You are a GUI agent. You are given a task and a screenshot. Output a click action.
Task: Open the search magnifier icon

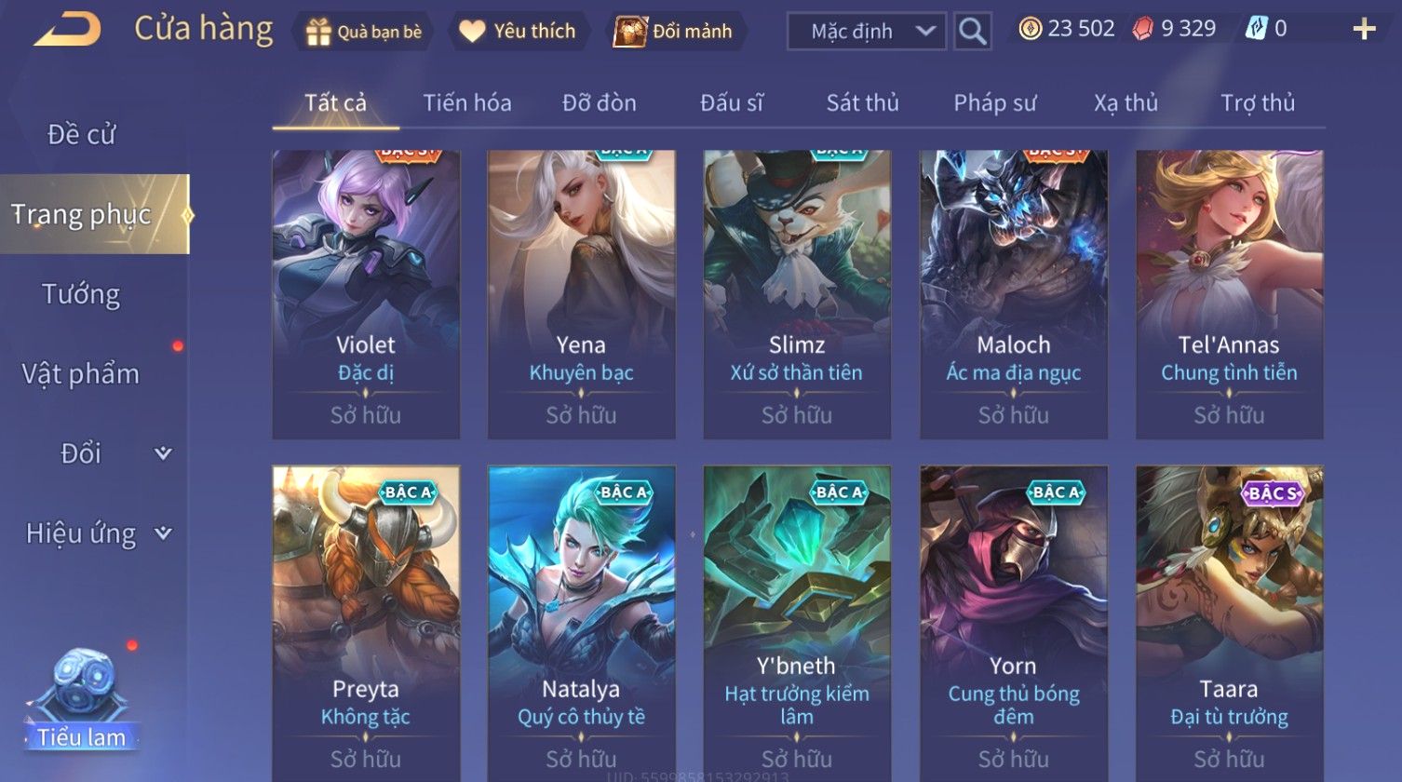click(973, 32)
